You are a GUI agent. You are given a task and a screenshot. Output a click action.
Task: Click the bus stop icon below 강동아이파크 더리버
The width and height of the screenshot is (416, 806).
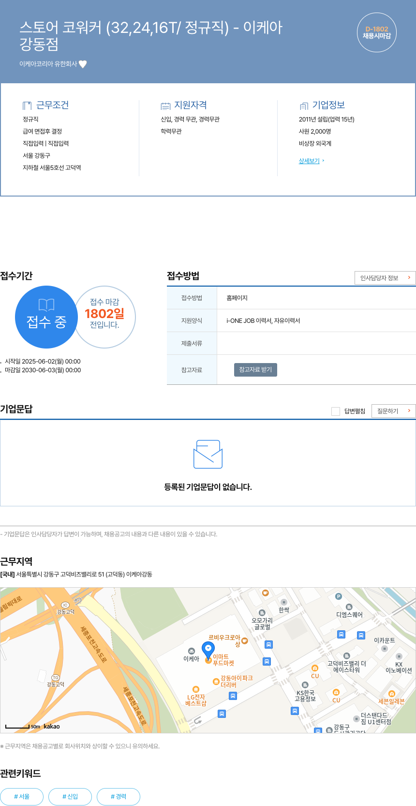233,696
